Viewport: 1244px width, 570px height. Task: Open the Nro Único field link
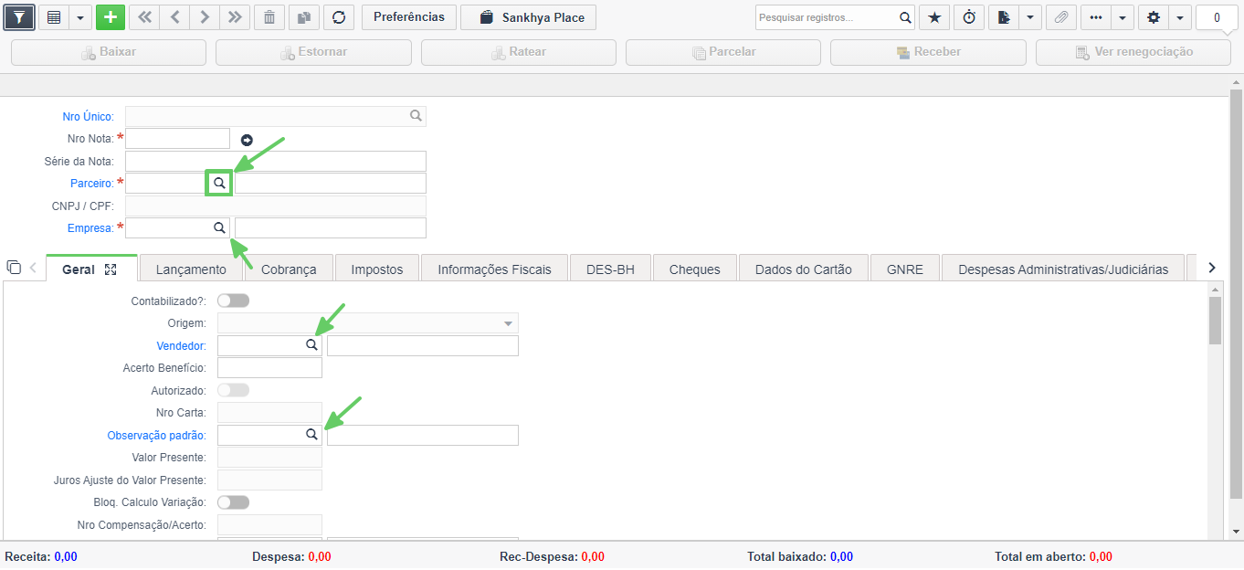(x=88, y=116)
